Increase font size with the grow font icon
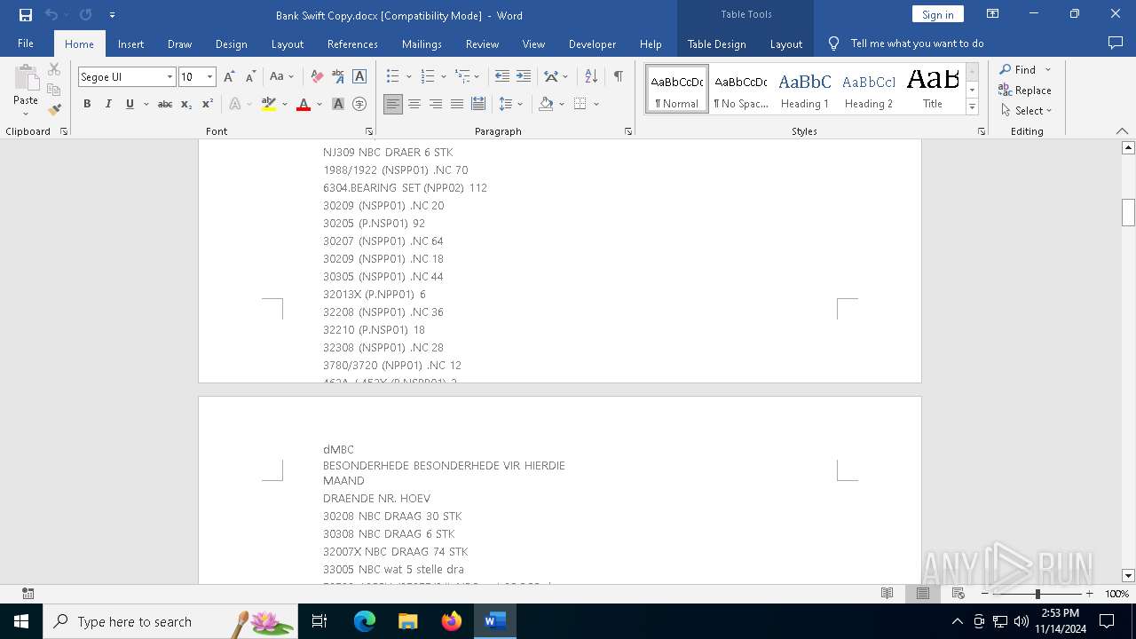 coord(229,77)
